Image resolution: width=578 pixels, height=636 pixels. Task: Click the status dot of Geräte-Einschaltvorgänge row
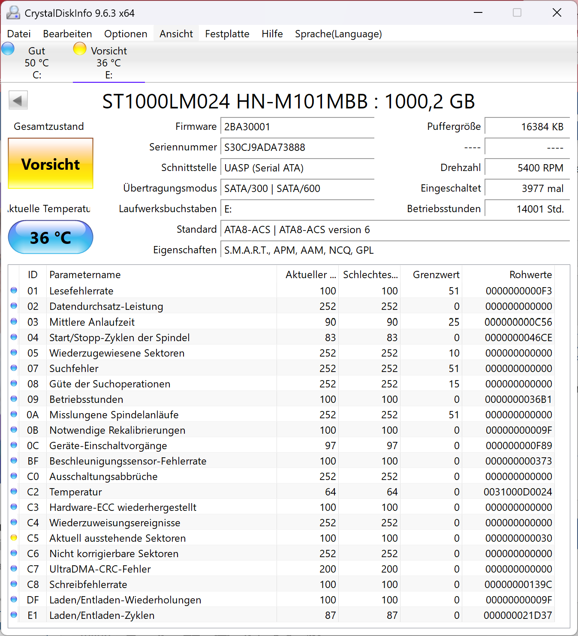pos(14,445)
